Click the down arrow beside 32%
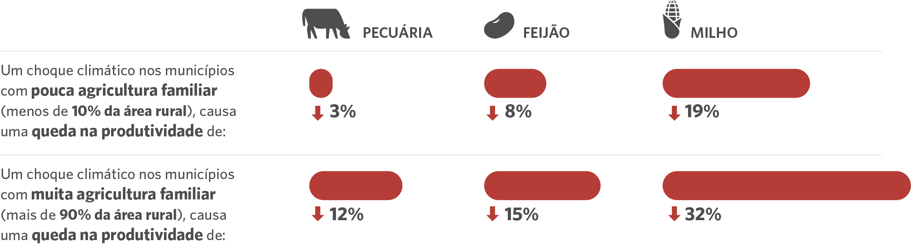911x245 pixels. [x=674, y=214]
